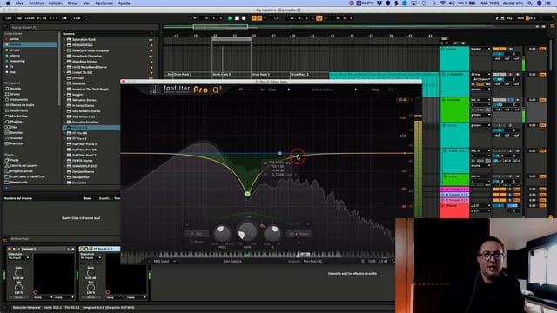Expand the Lindell 7X-500 browser entry
557x313 pixels.
[64, 72]
